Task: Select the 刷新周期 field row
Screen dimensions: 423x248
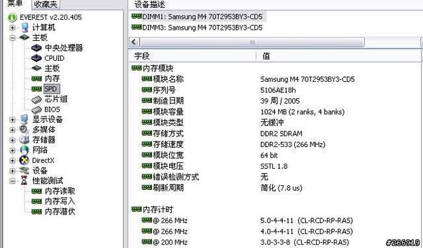Action: pos(168,188)
